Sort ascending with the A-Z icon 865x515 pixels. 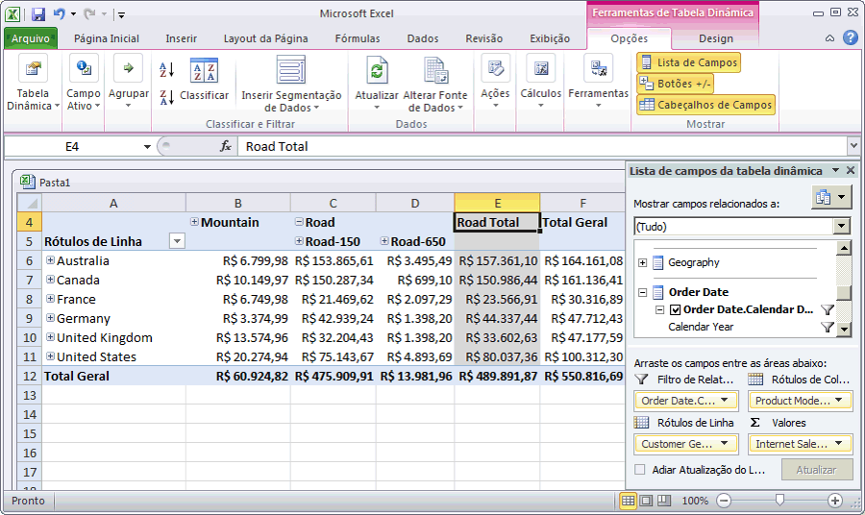point(167,69)
